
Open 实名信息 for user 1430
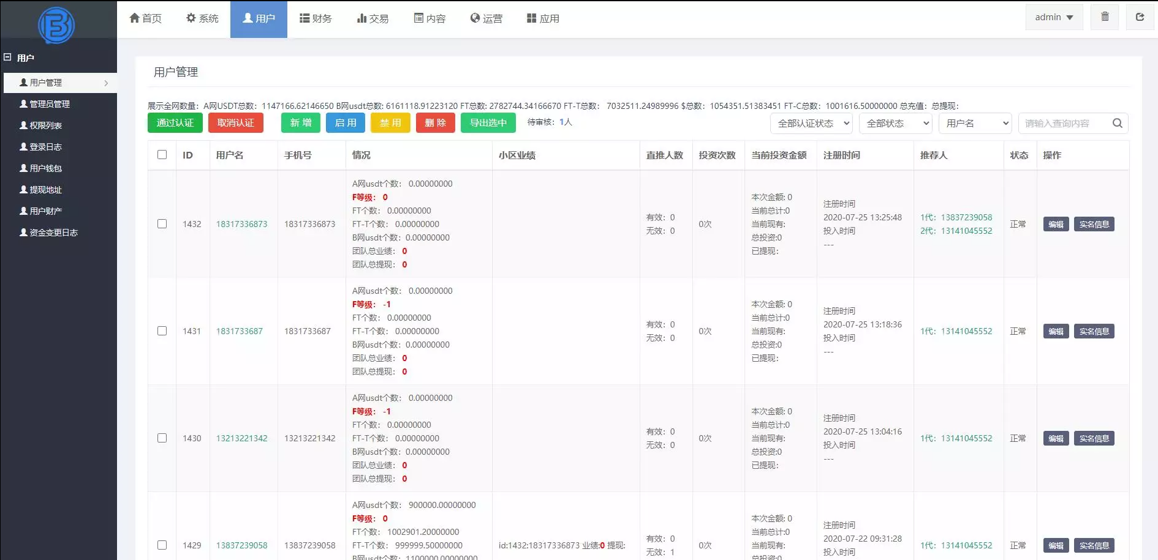1094,438
